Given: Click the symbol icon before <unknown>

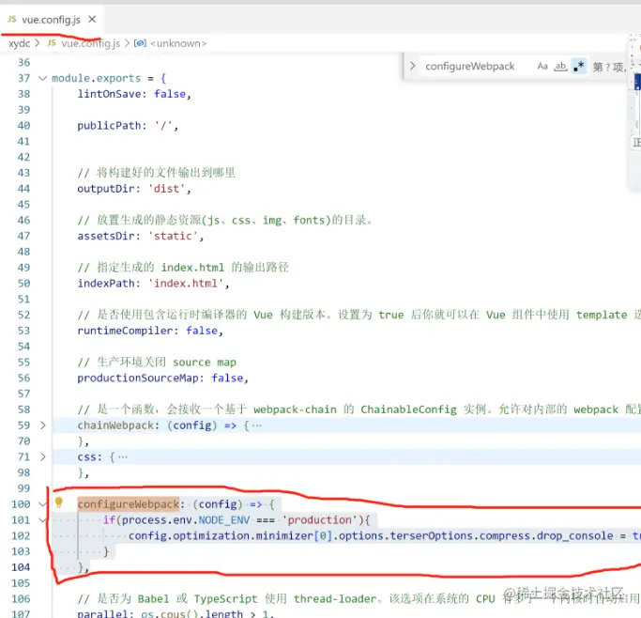Looking at the screenshot, I should (x=140, y=43).
